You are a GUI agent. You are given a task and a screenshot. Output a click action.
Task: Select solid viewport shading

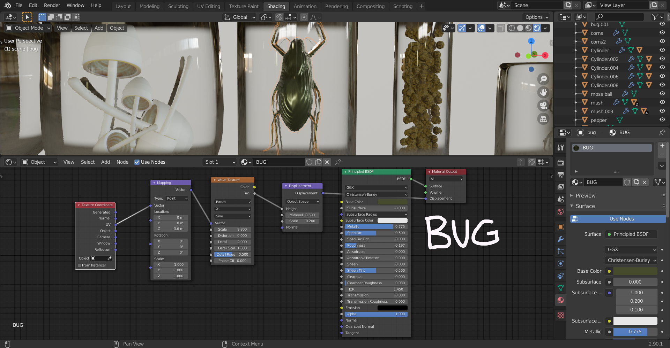point(520,28)
